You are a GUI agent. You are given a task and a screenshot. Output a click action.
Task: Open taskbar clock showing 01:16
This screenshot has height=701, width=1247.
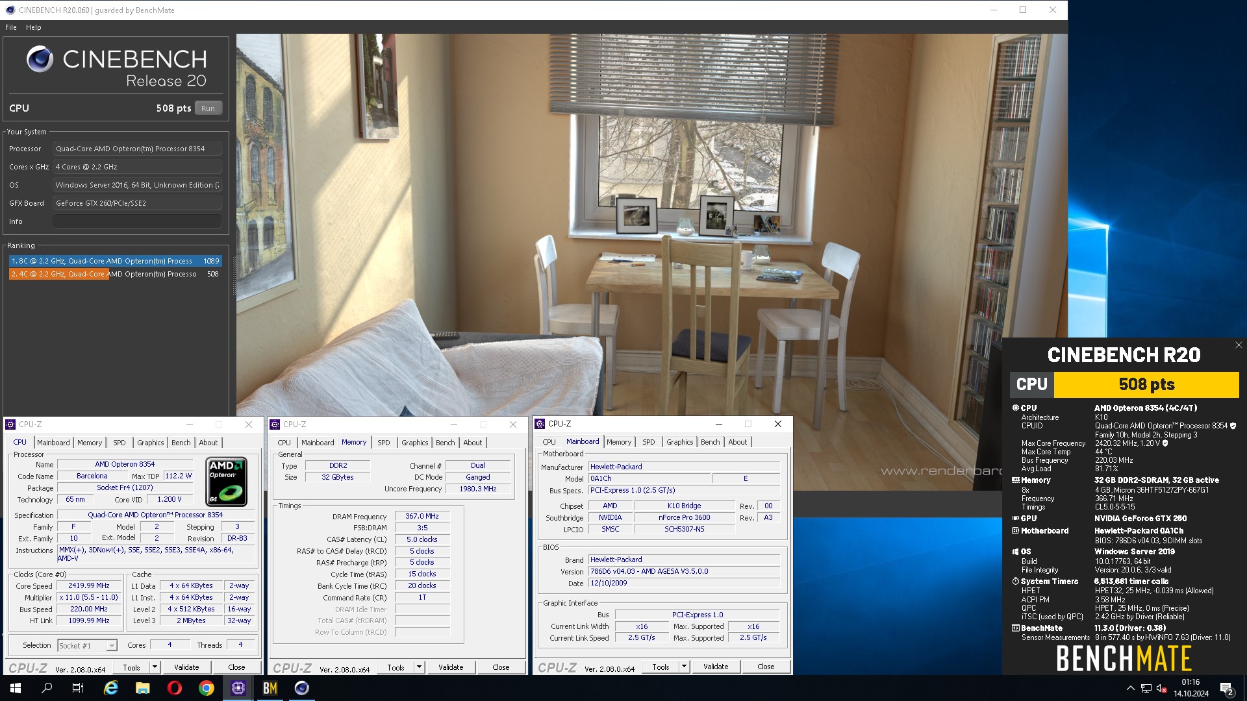(1190, 688)
